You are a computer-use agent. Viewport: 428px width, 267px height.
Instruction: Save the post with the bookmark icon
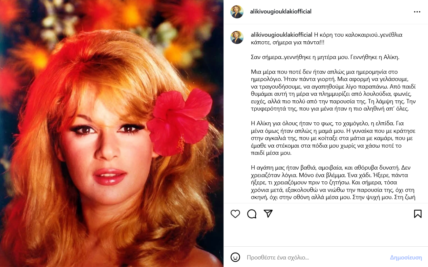click(x=417, y=214)
